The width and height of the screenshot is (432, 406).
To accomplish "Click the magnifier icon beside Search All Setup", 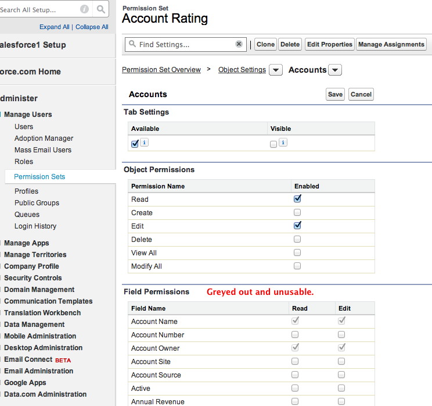I will coord(101,9).
